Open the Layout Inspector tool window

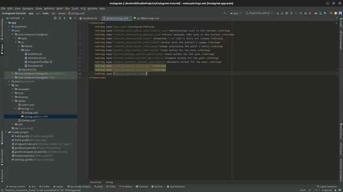coord(327,187)
